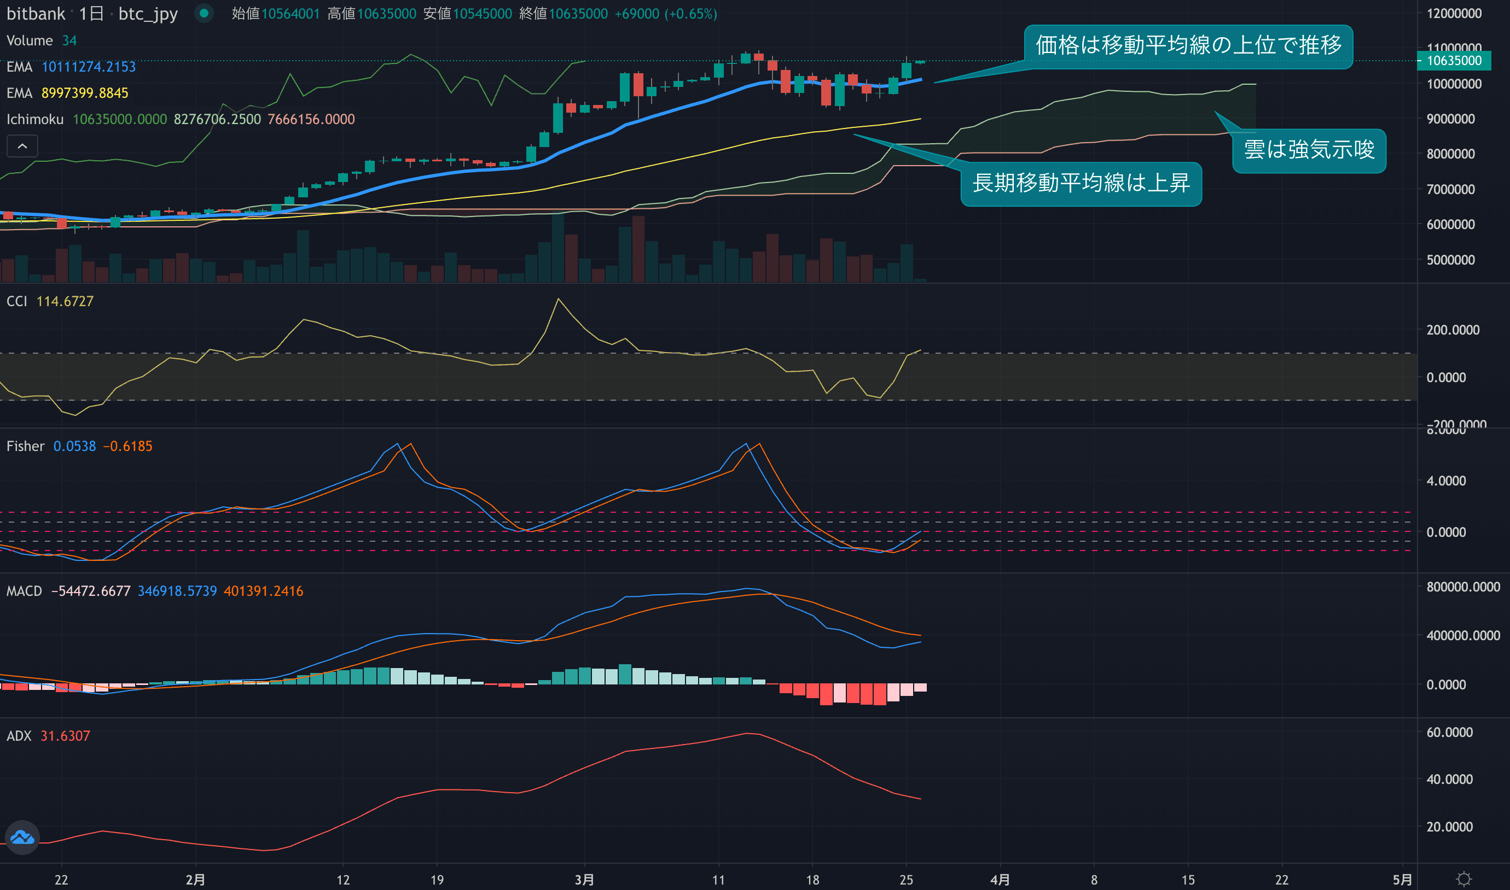Click the current price label 10635000 on axis
The height and width of the screenshot is (890, 1510).
[1454, 61]
